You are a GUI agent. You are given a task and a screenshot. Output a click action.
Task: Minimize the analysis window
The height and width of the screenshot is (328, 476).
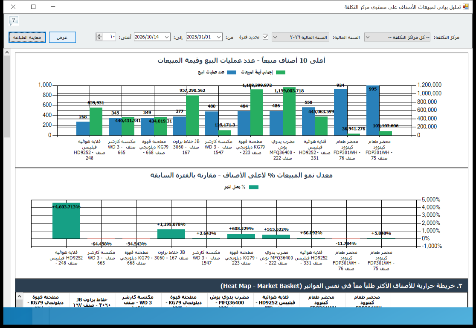53,7
